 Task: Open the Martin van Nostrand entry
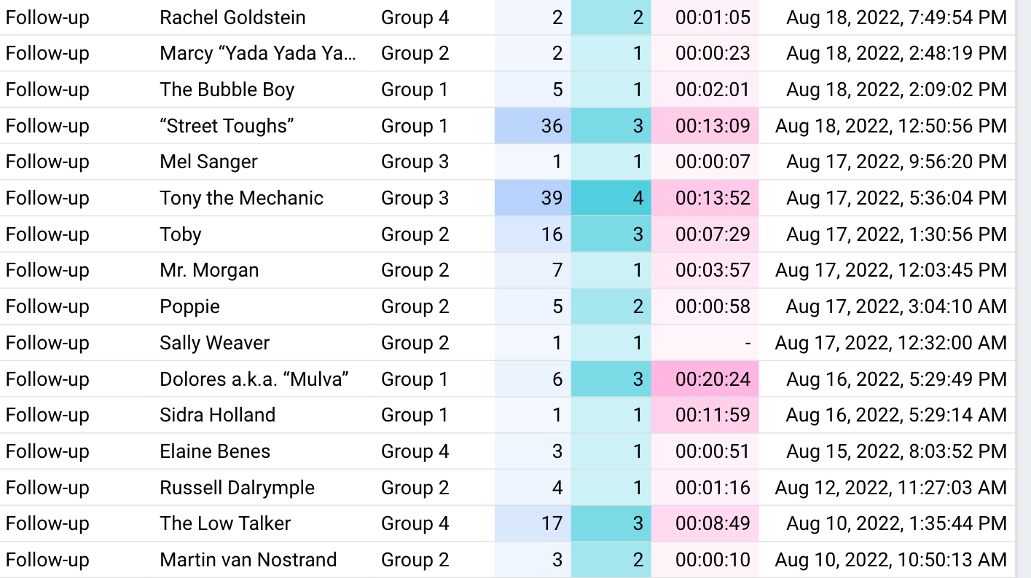coord(248,560)
